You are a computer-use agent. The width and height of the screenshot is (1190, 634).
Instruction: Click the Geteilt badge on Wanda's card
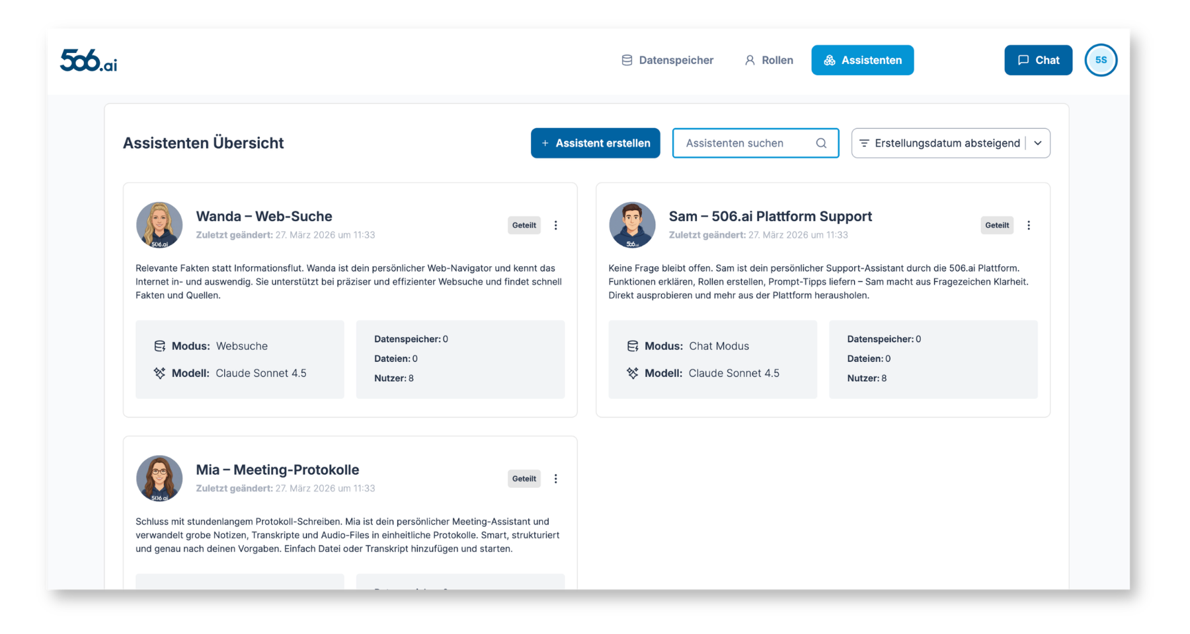click(x=524, y=225)
